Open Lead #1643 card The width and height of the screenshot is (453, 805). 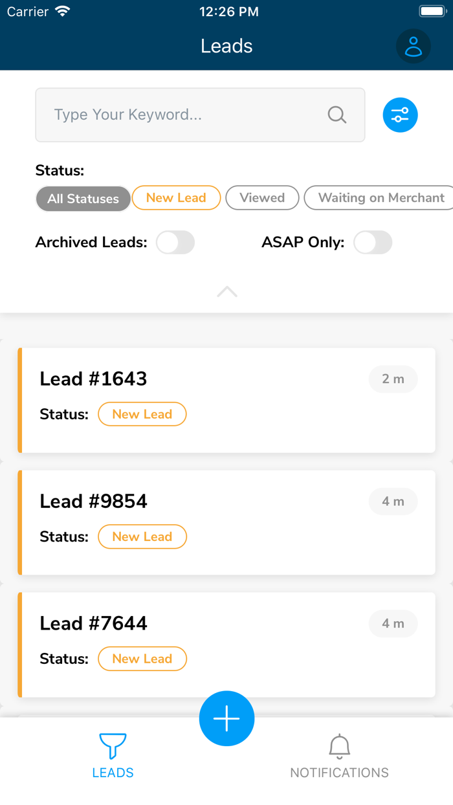coord(226,400)
